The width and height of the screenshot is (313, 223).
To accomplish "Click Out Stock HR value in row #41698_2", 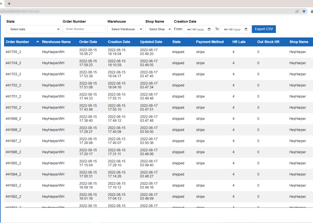I will point(258,130).
